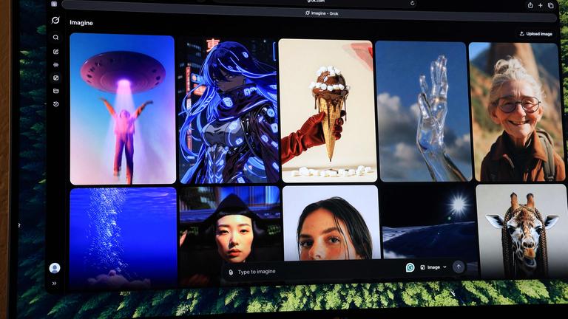Click the Upload image button
Screen dimensions: 568x319
[536, 34]
